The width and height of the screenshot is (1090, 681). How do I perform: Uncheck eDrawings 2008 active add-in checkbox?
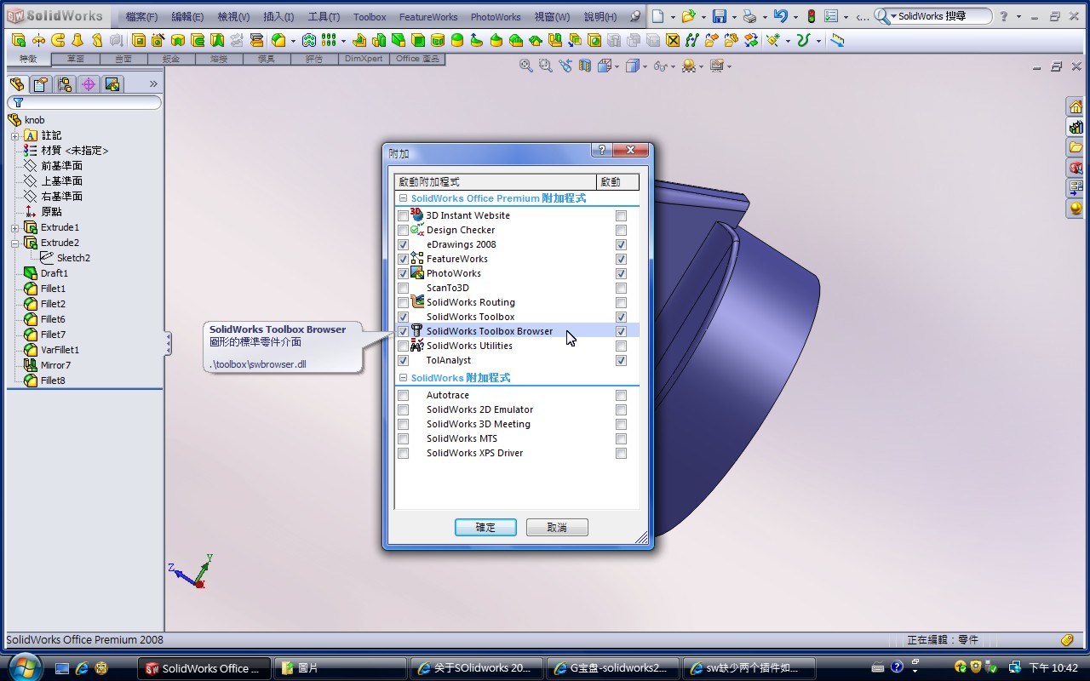(403, 244)
